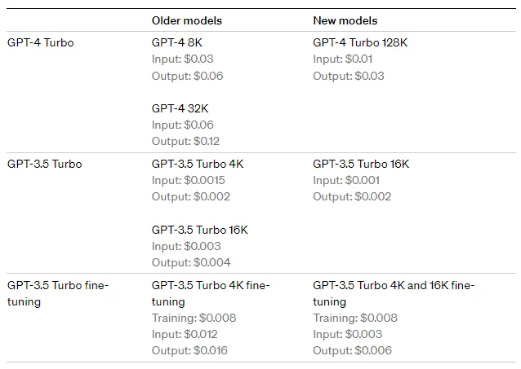The image size is (521, 369).
Task: Click the "GPT-4 32K" model name
Action: [x=180, y=108]
